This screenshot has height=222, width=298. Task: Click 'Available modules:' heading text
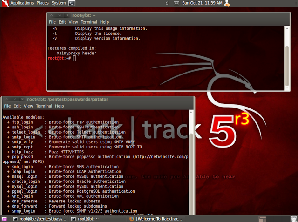(x=23, y=117)
